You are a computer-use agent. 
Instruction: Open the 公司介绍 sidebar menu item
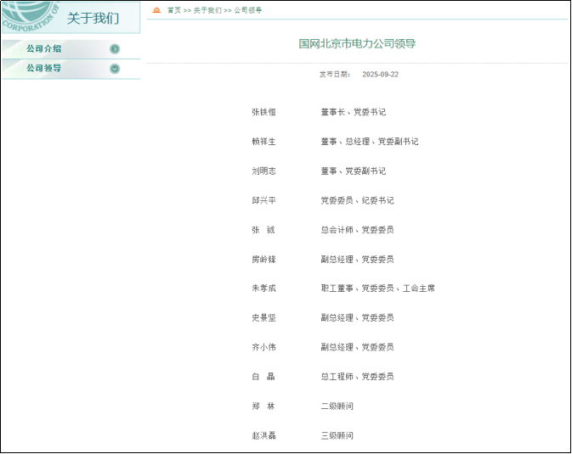pyautogui.click(x=71, y=49)
